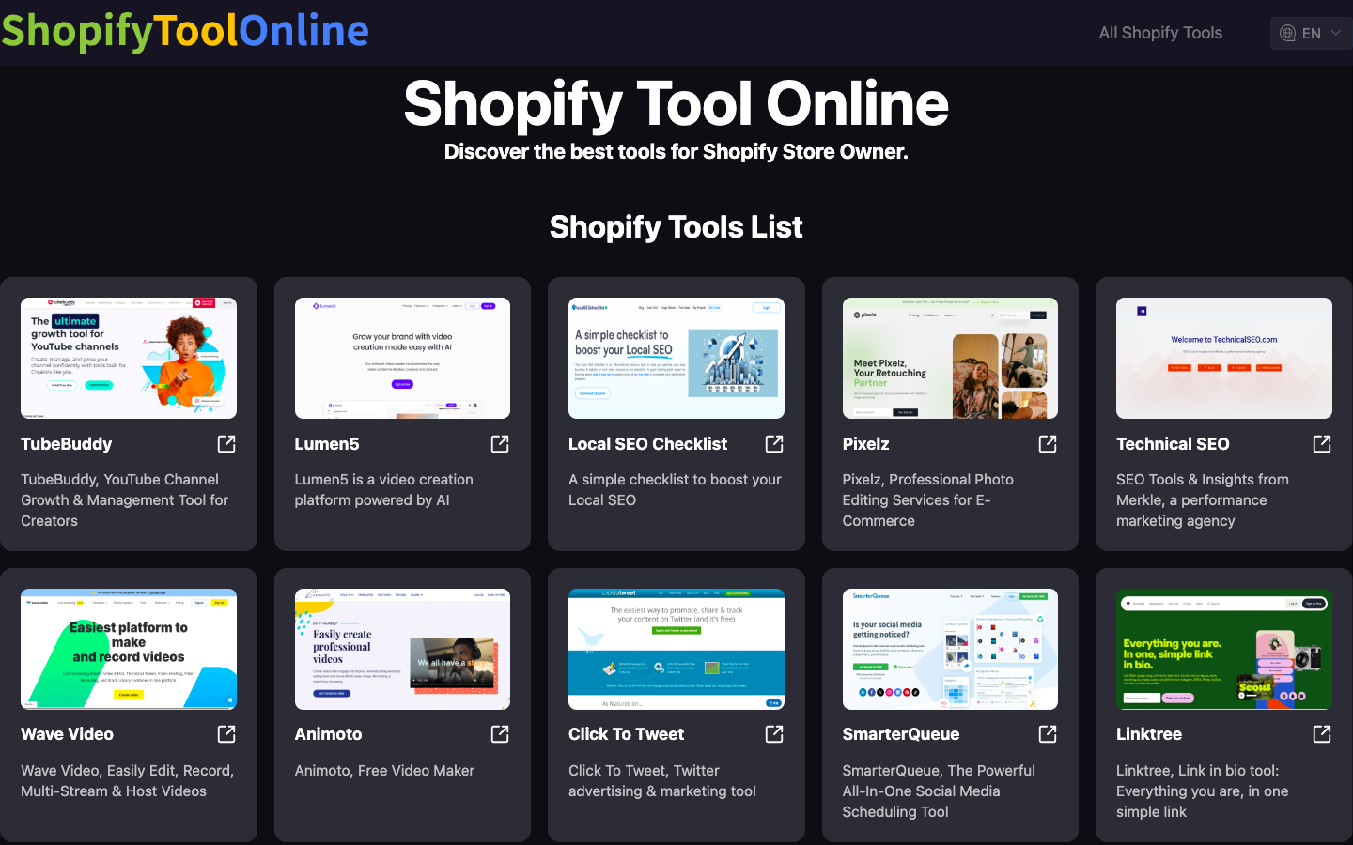
Task: Click the SmarterQueue external link icon
Action: pyautogui.click(x=1048, y=734)
